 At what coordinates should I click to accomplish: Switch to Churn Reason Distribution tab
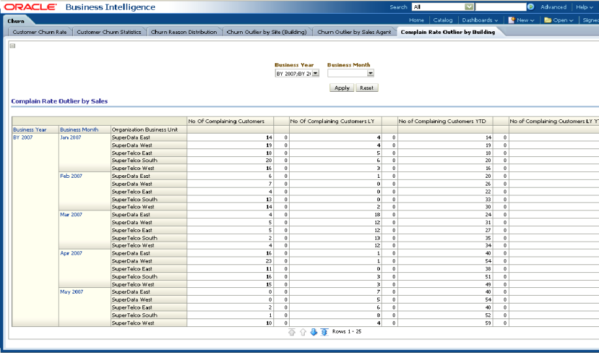184,32
